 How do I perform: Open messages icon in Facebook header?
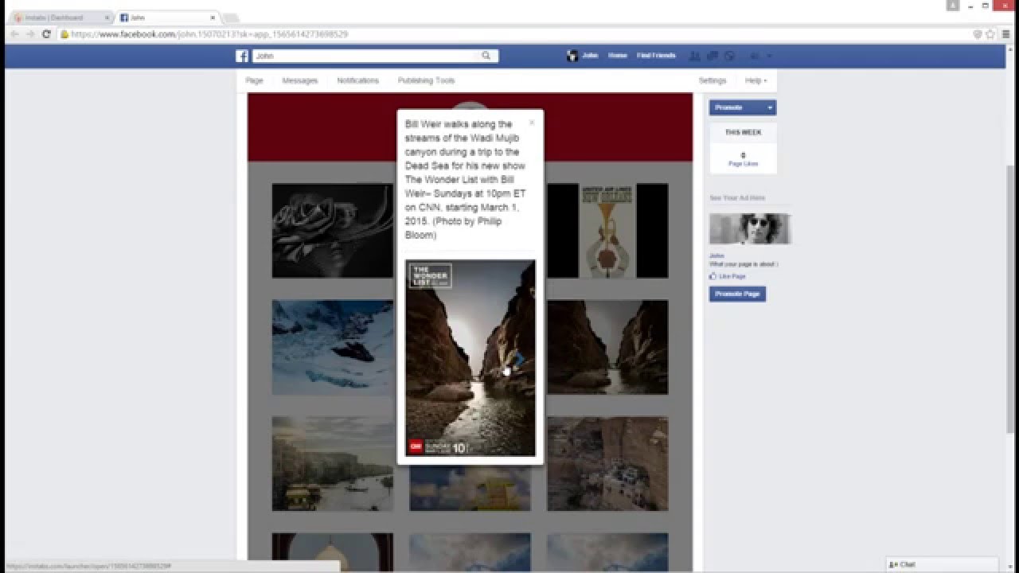pyautogui.click(x=713, y=56)
